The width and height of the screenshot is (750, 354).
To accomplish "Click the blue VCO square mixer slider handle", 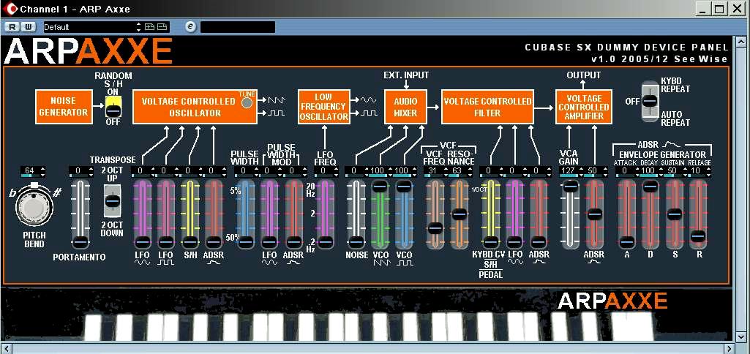I will (404, 187).
